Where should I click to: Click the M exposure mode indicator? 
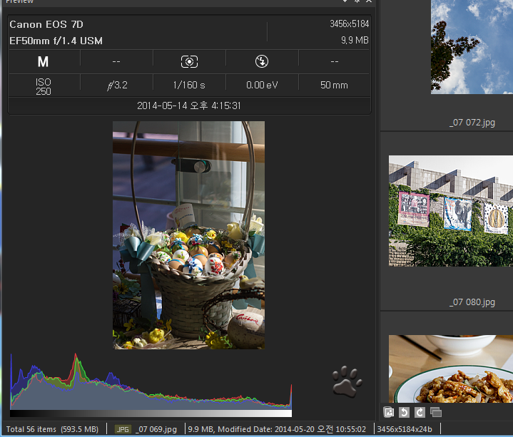pos(43,61)
